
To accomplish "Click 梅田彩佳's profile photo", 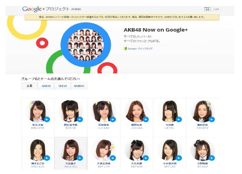I will point(203,111).
